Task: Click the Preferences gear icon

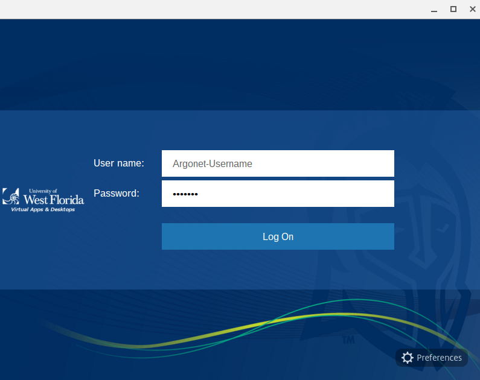Action: 407,357
